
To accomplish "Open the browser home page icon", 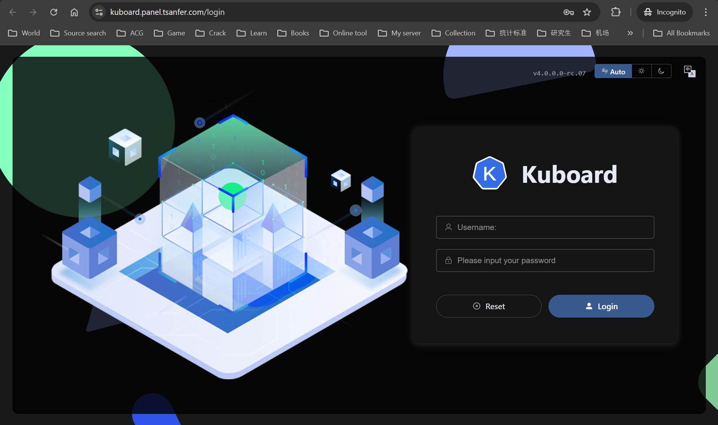I will [74, 12].
